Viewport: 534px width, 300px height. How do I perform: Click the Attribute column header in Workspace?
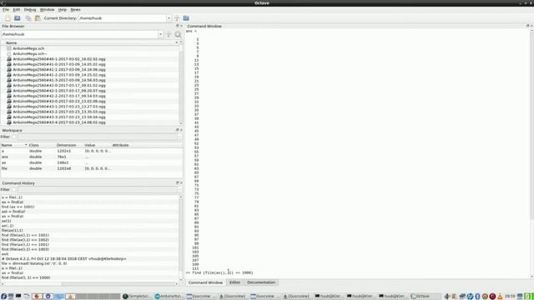tap(147, 145)
